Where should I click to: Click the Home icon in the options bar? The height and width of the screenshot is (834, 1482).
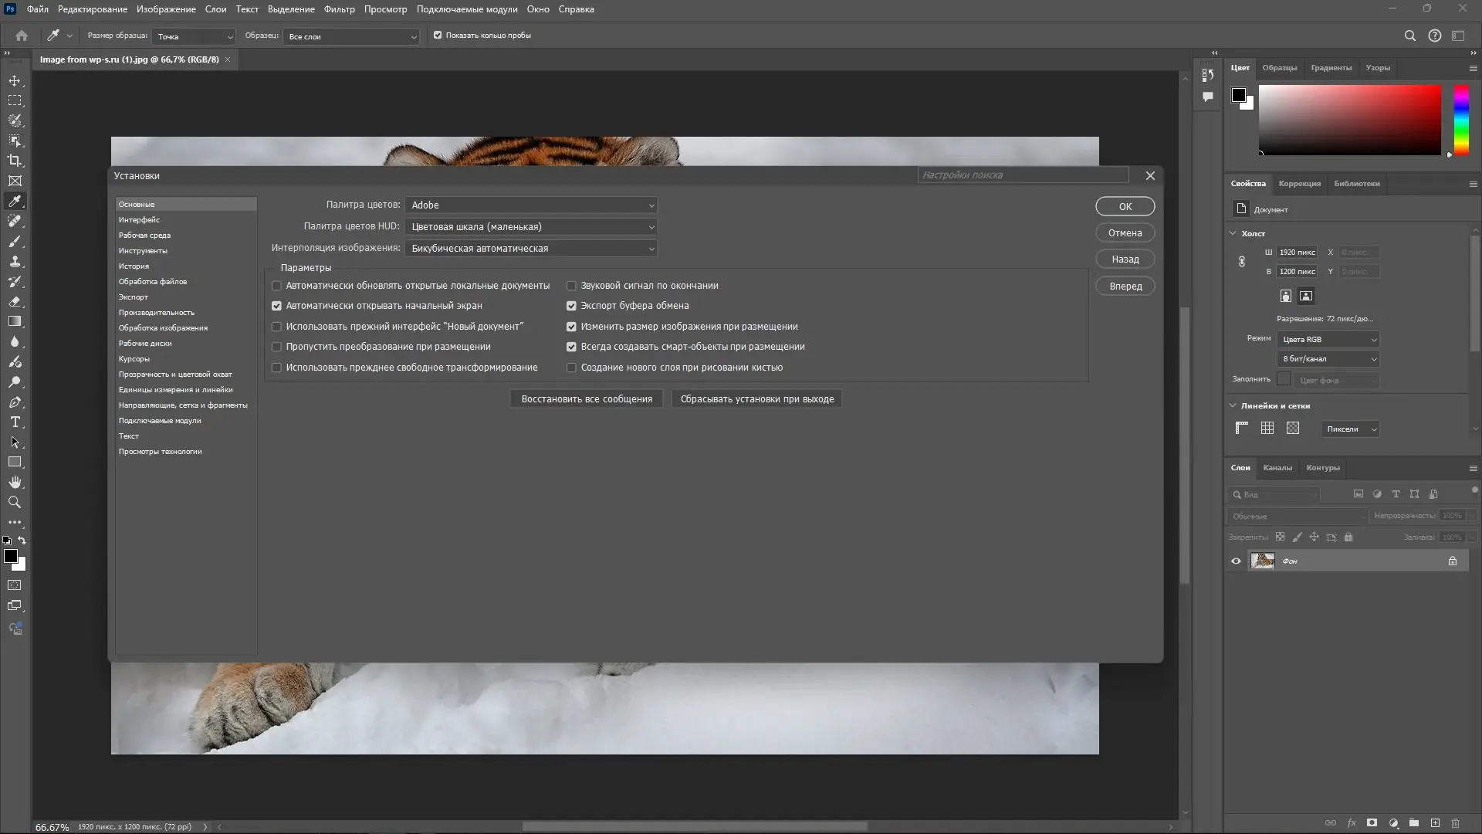tap(22, 36)
